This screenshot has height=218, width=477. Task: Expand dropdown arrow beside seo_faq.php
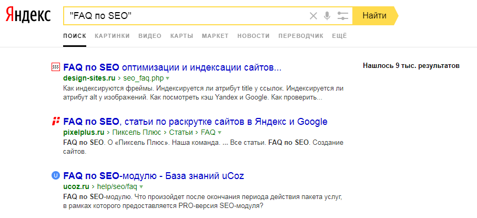[168, 78]
